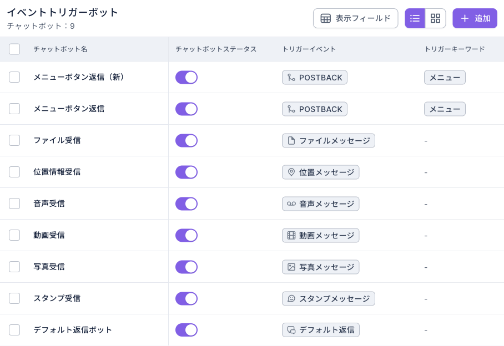Check the 音声受信 row checkbox
The width and height of the screenshot is (504, 346).
coord(14,203)
